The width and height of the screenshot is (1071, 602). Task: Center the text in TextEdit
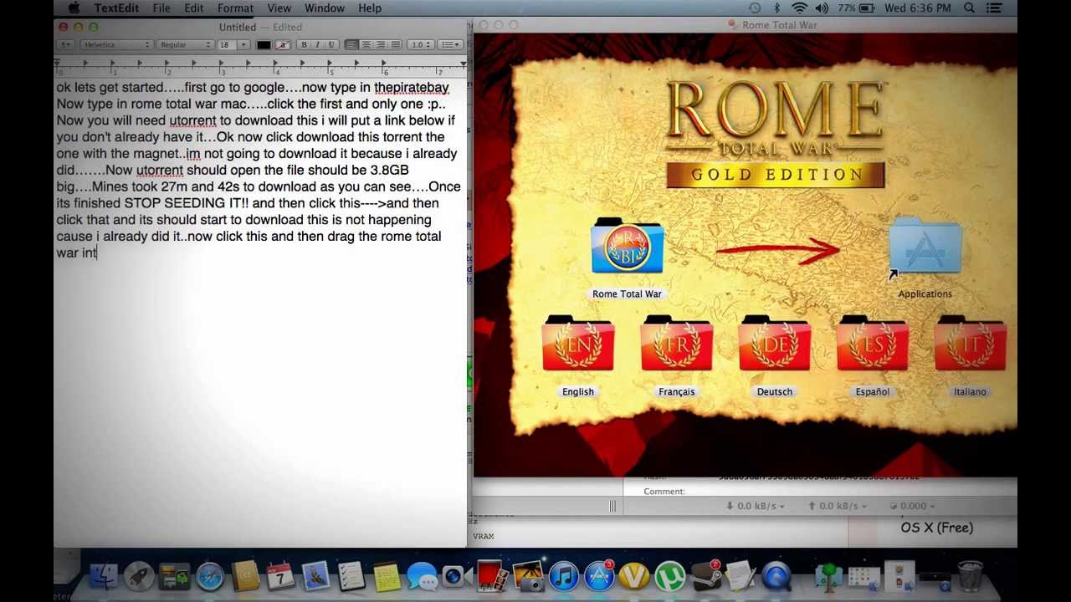click(x=366, y=44)
